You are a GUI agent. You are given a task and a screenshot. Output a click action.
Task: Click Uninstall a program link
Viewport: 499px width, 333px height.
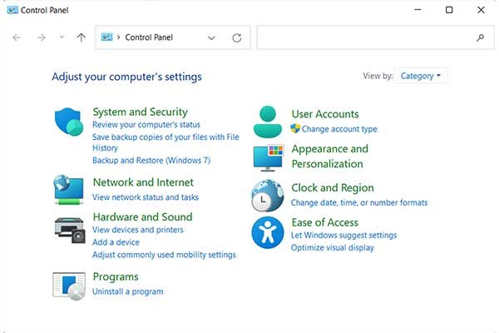[x=127, y=291]
